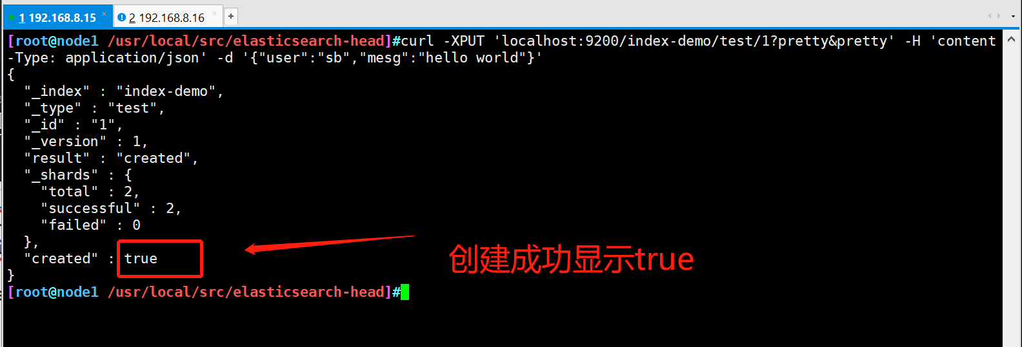Click the "created" result value line
Screen dimensions: 1022x347
(x=111, y=158)
